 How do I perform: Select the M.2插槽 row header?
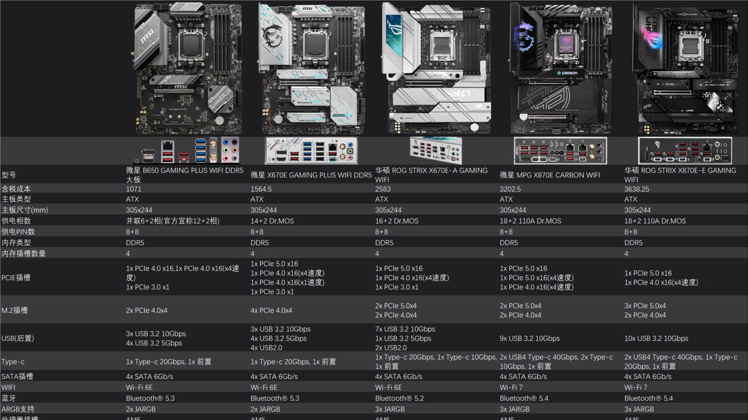[x=14, y=310]
